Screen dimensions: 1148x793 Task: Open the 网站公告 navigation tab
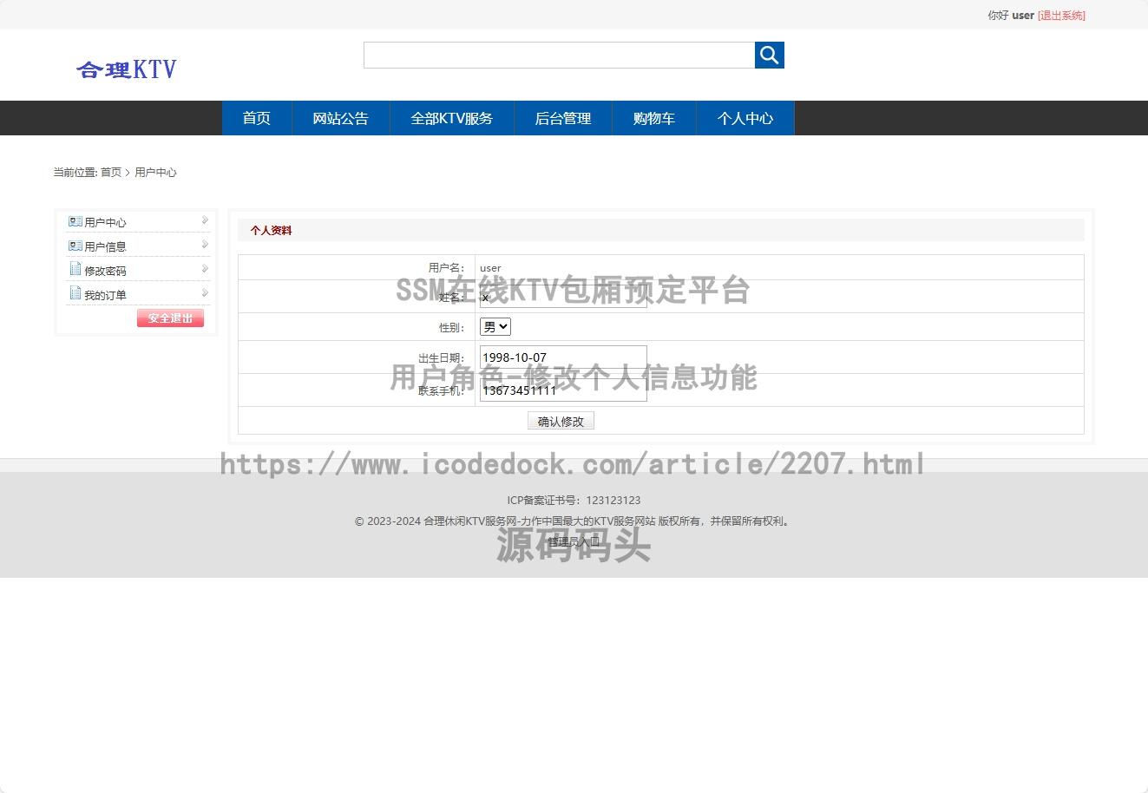click(x=341, y=118)
